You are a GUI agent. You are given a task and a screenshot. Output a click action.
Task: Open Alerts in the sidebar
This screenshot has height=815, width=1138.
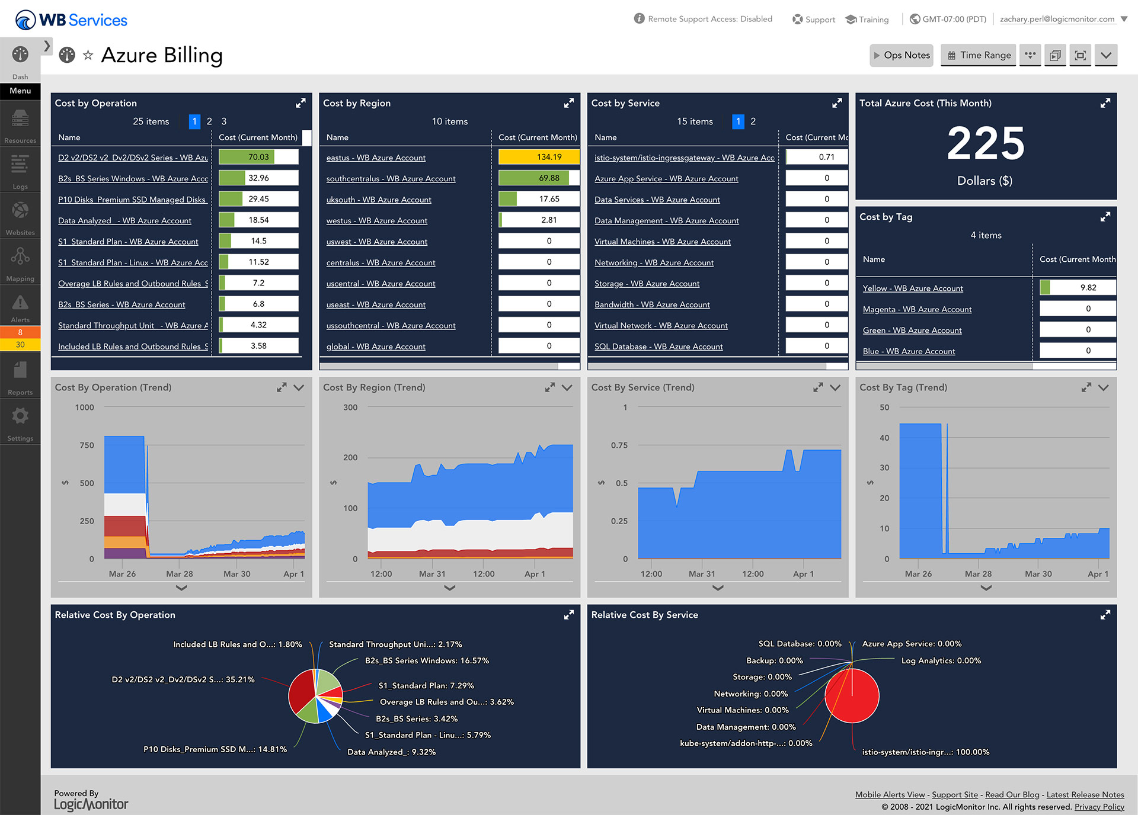pyautogui.click(x=20, y=307)
